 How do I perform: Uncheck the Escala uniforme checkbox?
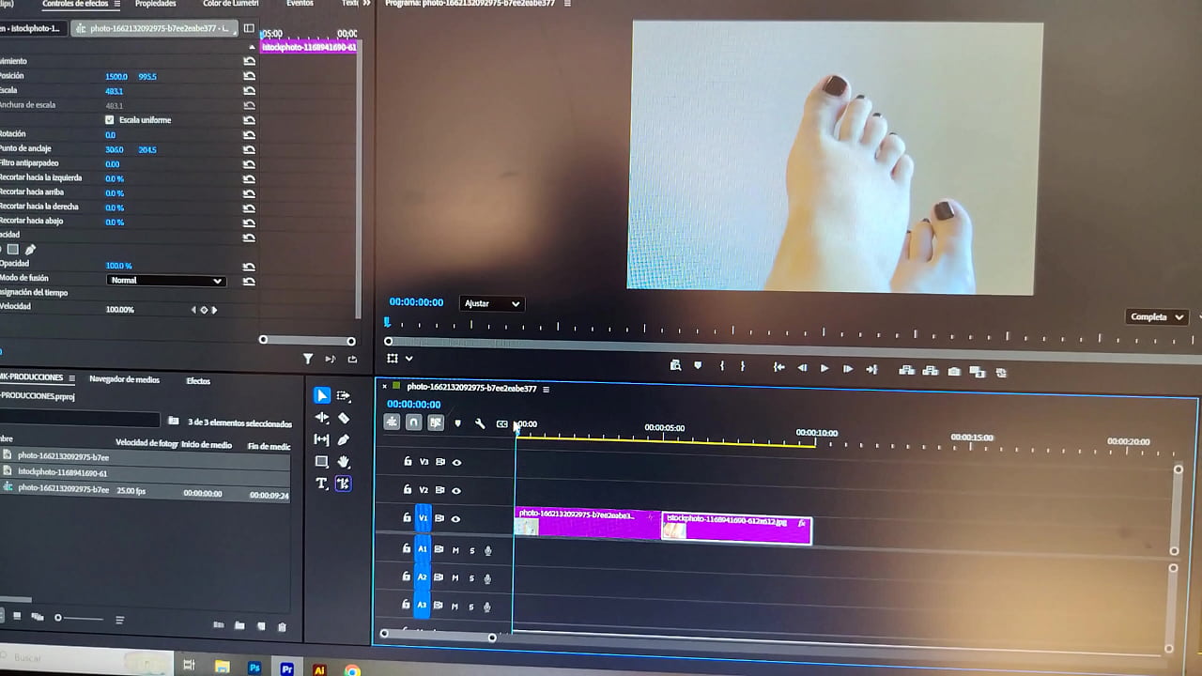click(x=110, y=120)
